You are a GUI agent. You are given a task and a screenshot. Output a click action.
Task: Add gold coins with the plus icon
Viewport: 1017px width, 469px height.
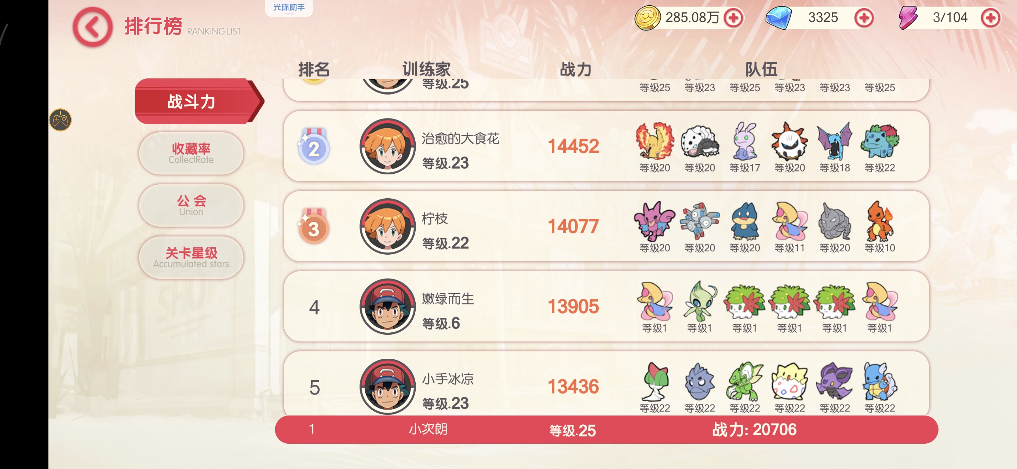coord(733,18)
